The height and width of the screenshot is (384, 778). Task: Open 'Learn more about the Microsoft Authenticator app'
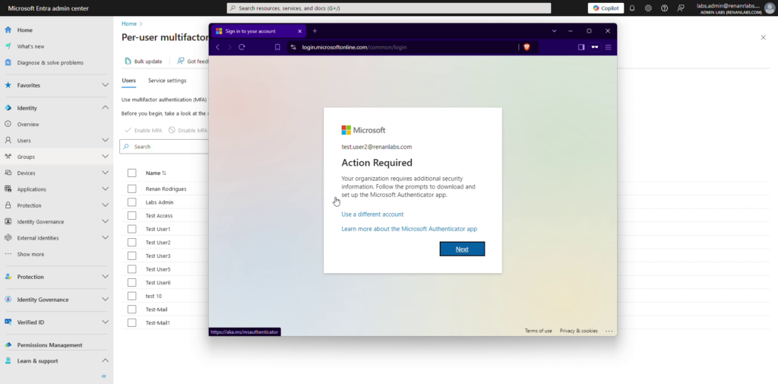(x=410, y=229)
